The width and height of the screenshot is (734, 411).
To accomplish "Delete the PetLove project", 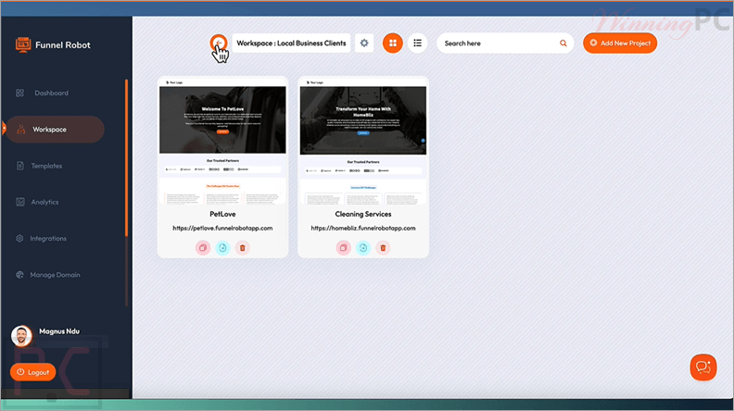I will tap(243, 248).
